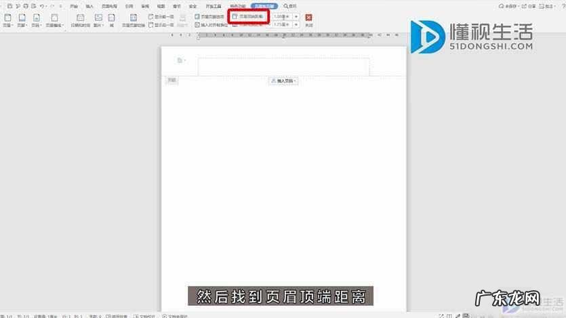
Task: Open the 页眉 header dropdown button
Action: [7, 20]
